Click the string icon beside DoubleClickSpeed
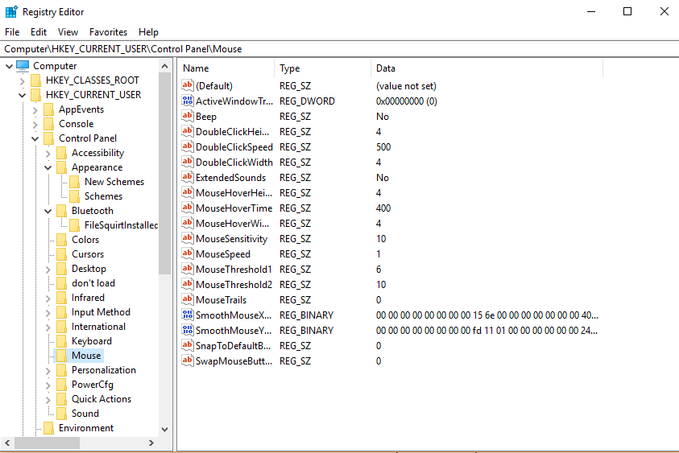The width and height of the screenshot is (679, 453). (x=188, y=146)
